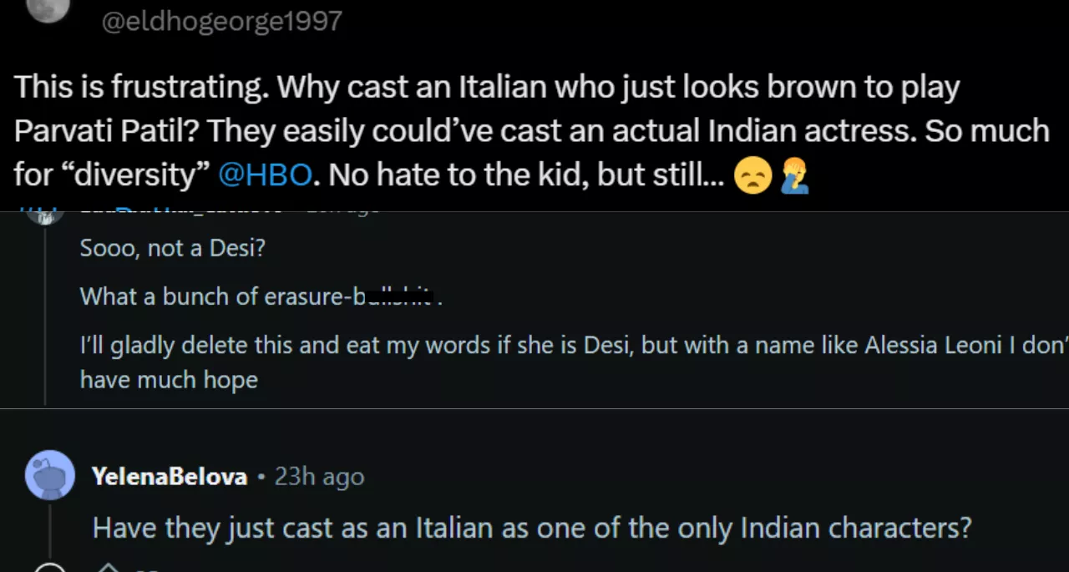Click the eldhogeorge1997 profile avatar
Image resolution: width=1069 pixels, height=572 pixels.
click(x=48, y=10)
